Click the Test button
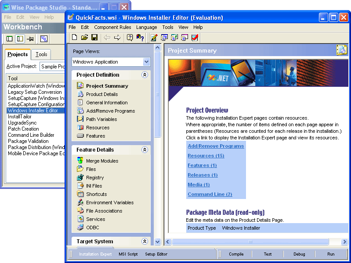 (268, 254)
